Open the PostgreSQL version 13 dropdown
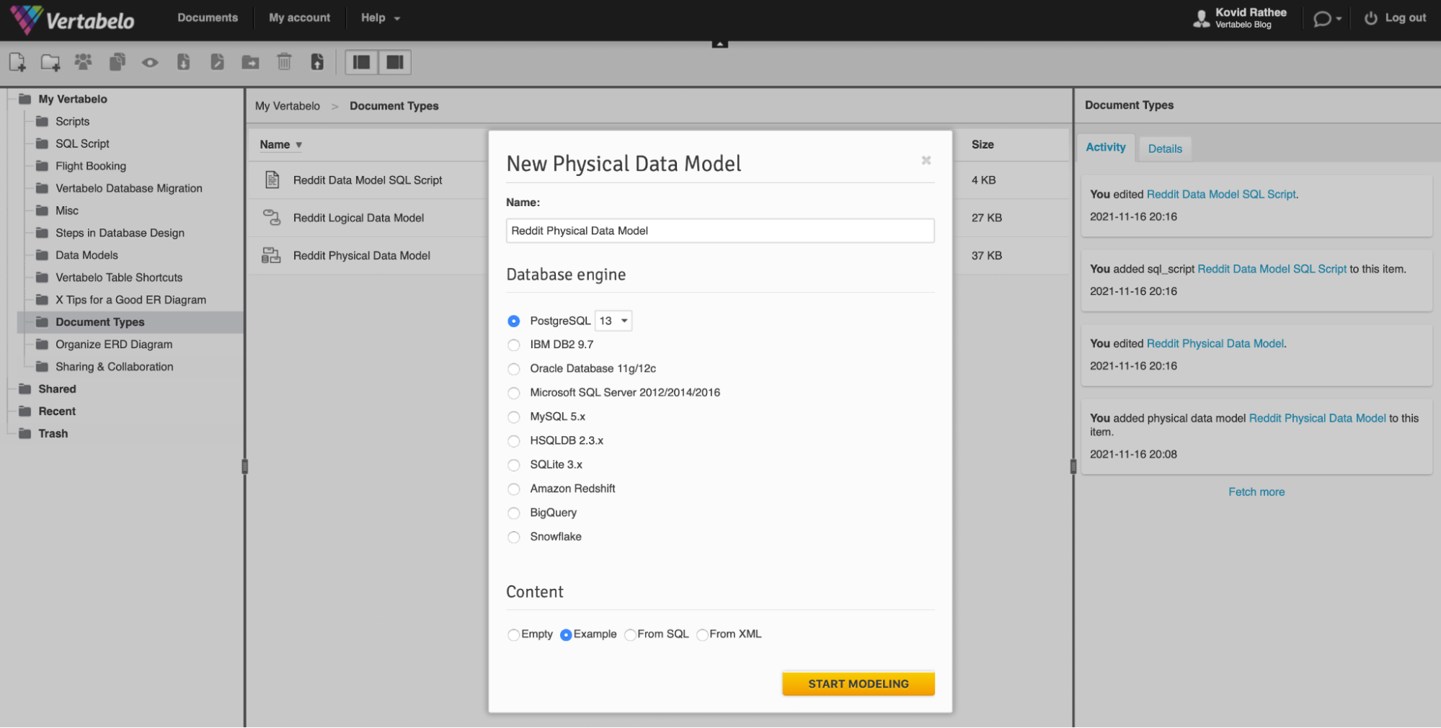1441x728 pixels. pyautogui.click(x=613, y=321)
